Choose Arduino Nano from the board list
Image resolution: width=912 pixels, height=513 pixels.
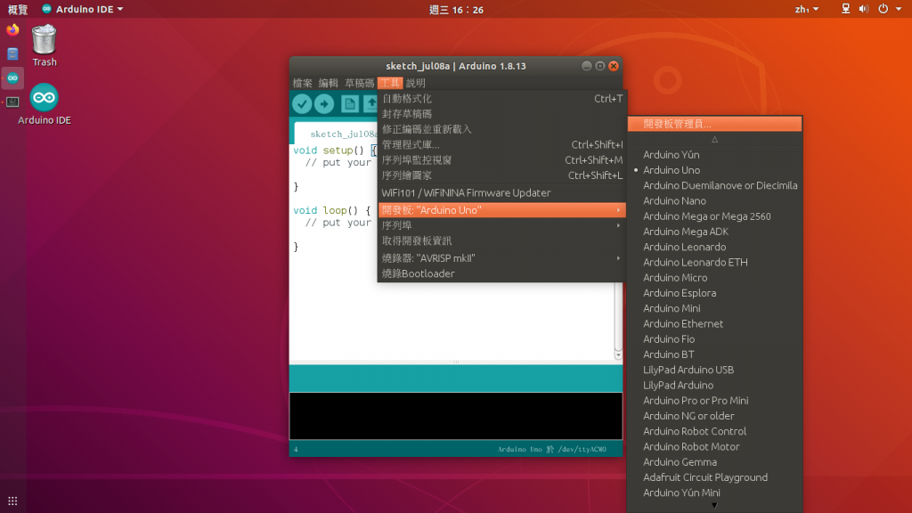pos(715,200)
